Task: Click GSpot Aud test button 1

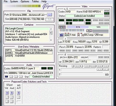Action: (x=12, y=93)
